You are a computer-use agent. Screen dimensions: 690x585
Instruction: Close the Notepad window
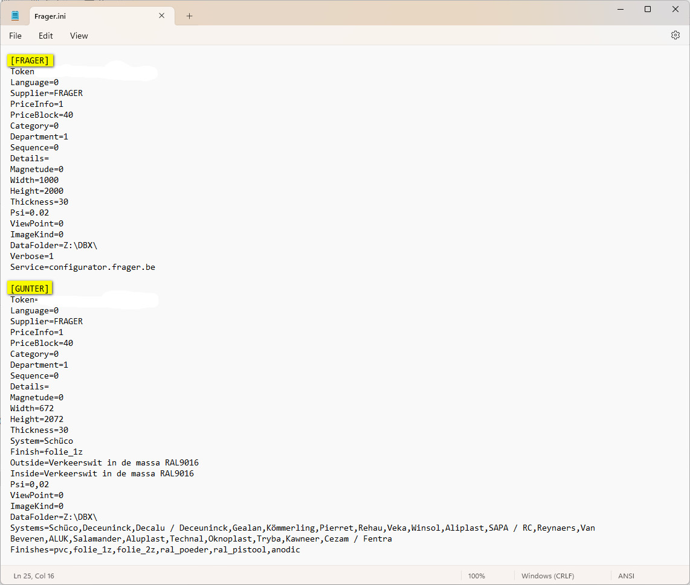click(x=675, y=9)
